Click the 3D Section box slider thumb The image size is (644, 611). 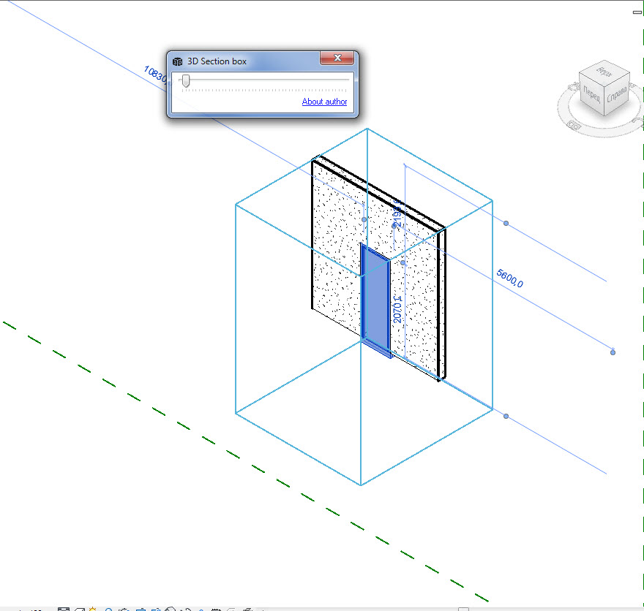coord(186,81)
